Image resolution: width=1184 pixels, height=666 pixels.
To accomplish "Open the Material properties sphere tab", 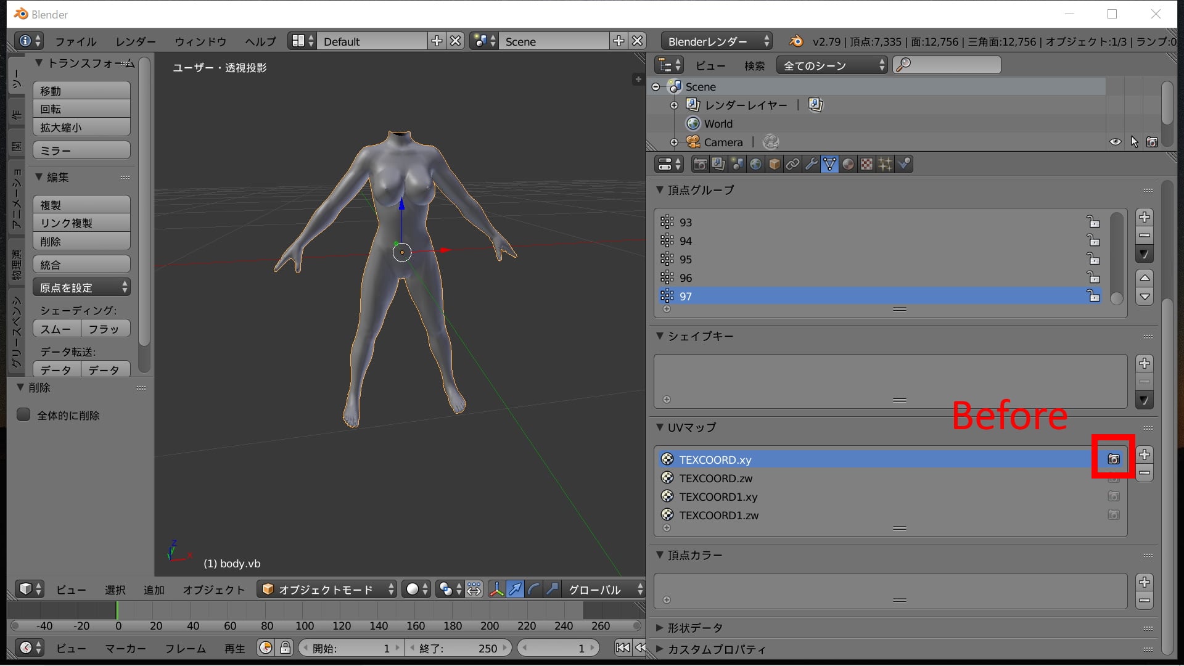I will point(849,164).
